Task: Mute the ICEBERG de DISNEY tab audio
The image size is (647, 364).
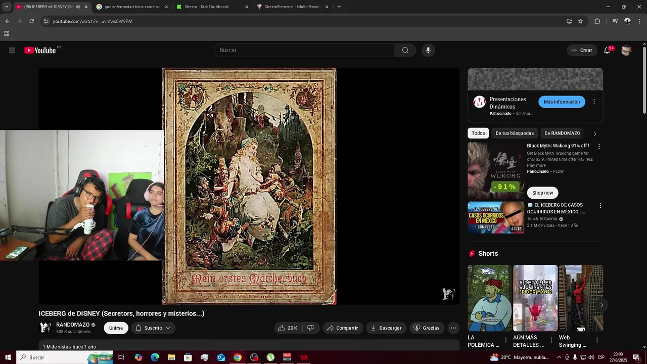Action: [x=78, y=7]
